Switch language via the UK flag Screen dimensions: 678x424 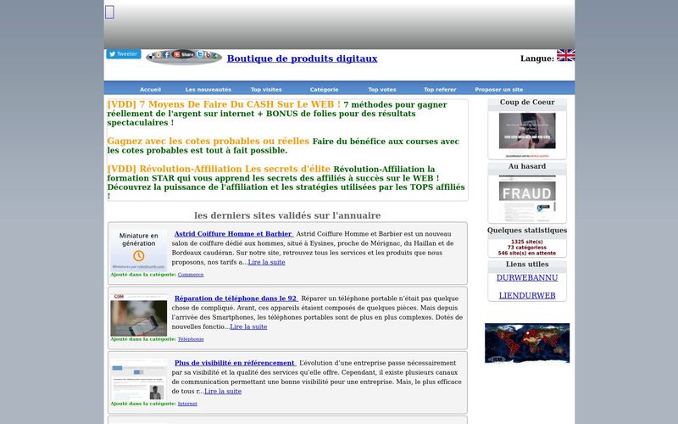pos(565,55)
